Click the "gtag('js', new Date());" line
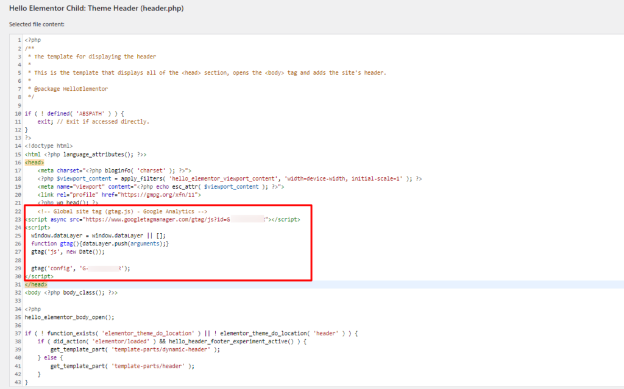624x389 pixels. coord(68,252)
